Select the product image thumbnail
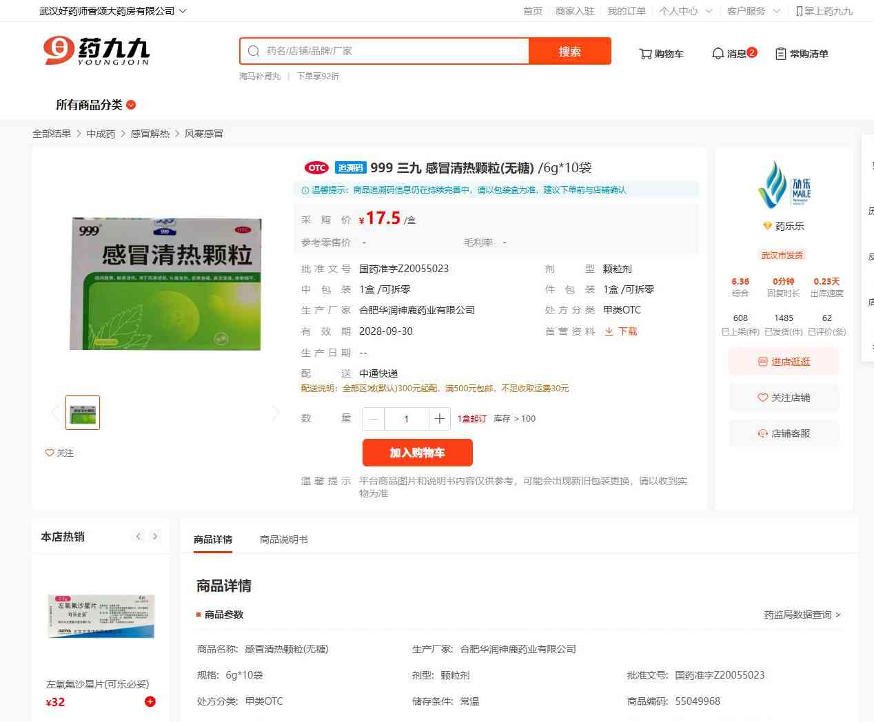The height and width of the screenshot is (722, 874). [83, 413]
